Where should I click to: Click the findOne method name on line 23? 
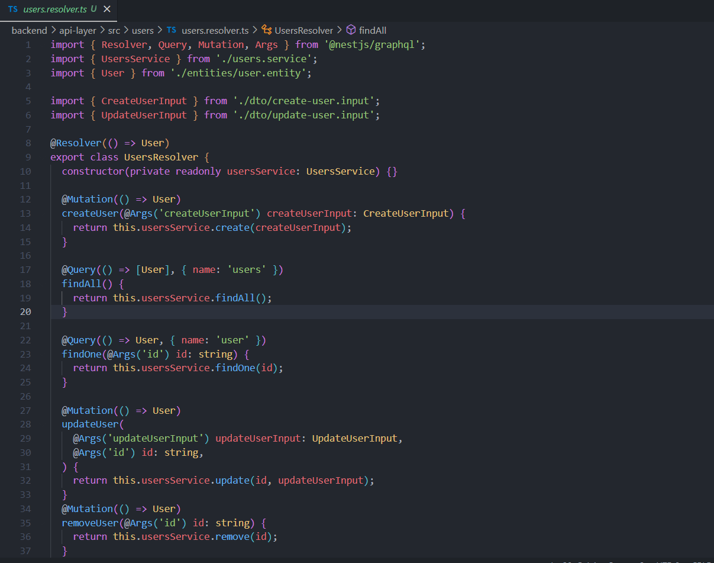(82, 355)
